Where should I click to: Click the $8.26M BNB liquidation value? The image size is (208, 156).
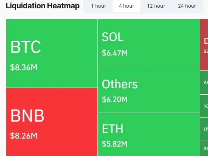[24, 136]
